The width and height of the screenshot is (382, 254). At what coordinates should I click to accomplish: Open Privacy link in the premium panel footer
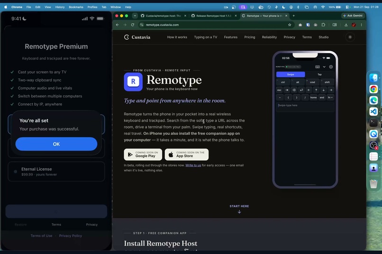tap(92, 225)
